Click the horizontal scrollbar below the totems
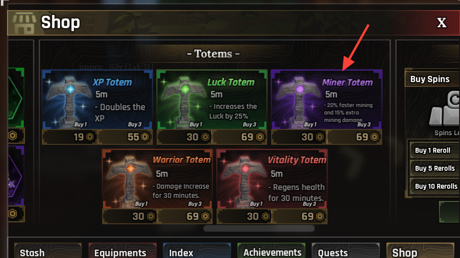The height and width of the screenshot is (258, 460). pyautogui.click(x=259, y=229)
